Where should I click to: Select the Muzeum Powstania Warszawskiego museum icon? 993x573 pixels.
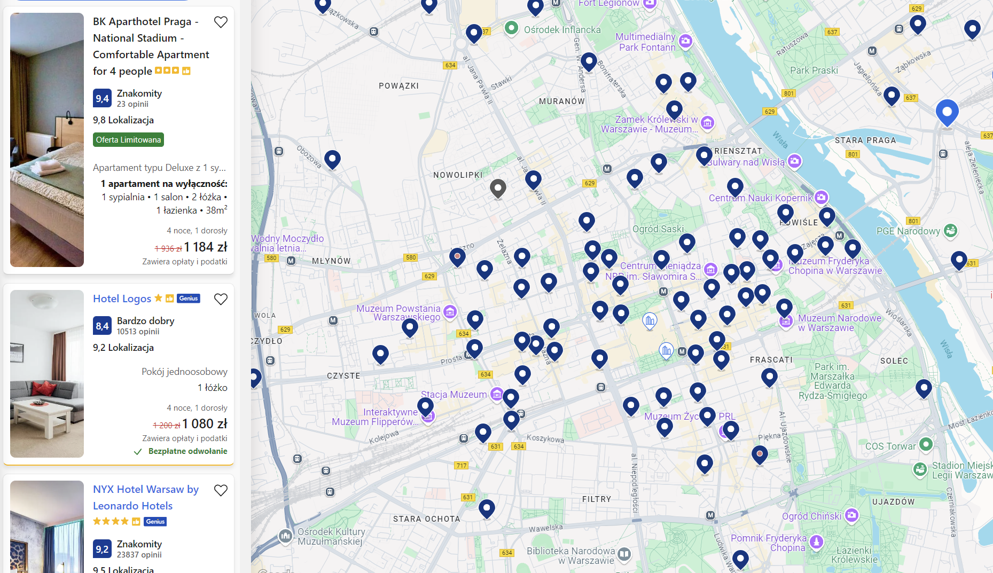pyautogui.click(x=450, y=312)
